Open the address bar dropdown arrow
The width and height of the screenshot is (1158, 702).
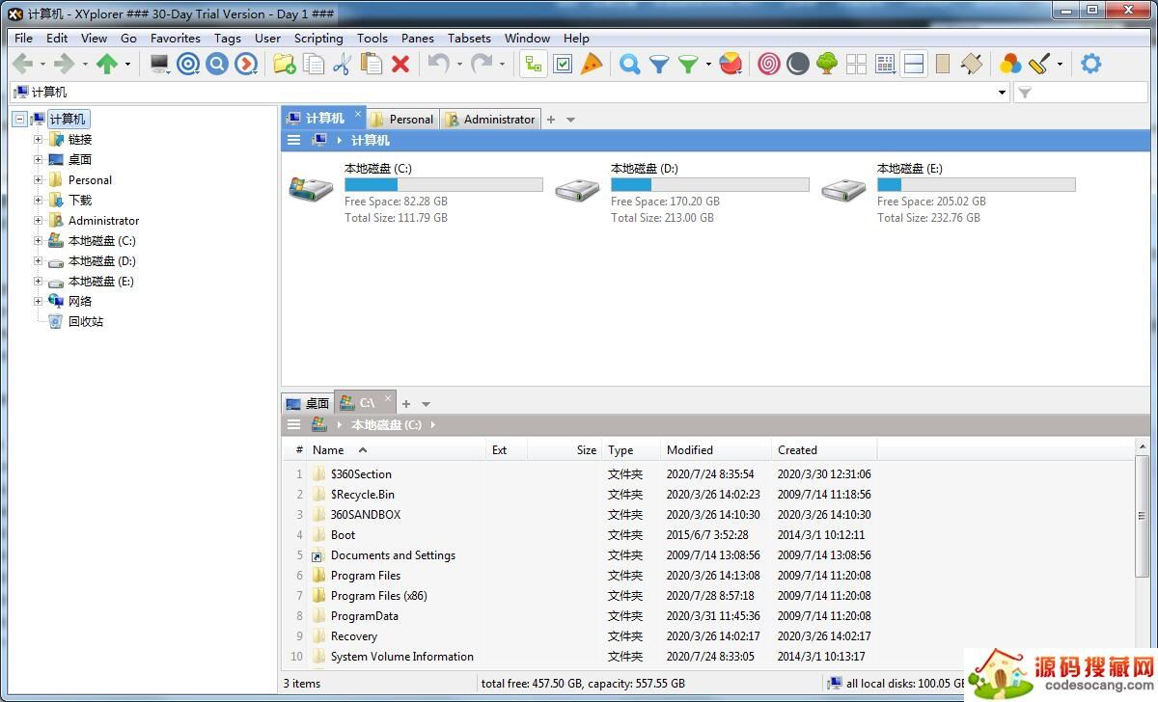tap(1002, 93)
